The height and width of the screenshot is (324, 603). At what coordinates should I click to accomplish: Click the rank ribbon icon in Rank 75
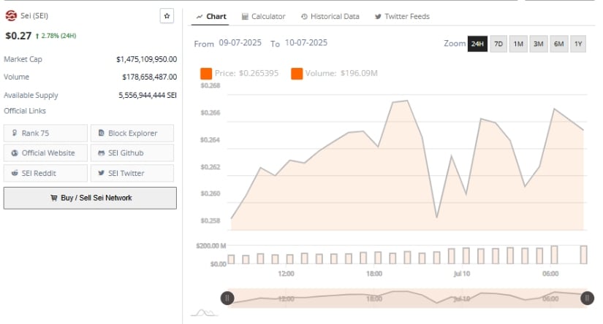pyautogui.click(x=15, y=133)
